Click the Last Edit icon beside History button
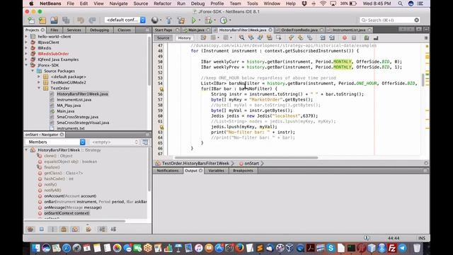Viewport: 453px width, 255px height. pyautogui.click(x=203, y=38)
